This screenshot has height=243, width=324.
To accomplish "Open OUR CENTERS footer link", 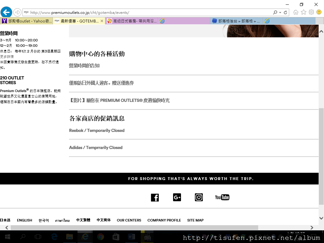I will tap(129, 220).
